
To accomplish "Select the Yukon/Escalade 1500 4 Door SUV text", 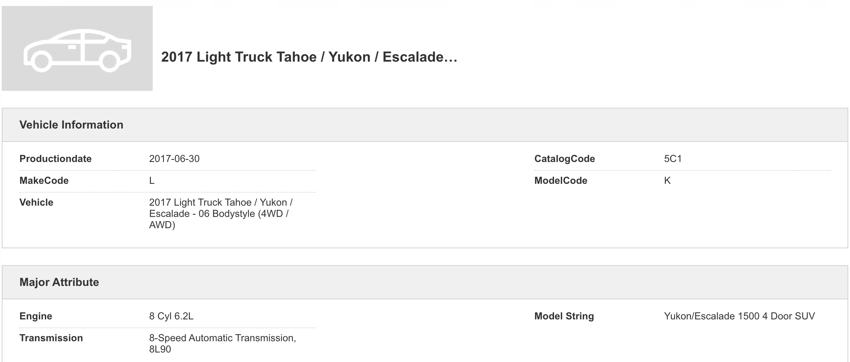I will (739, 316).
